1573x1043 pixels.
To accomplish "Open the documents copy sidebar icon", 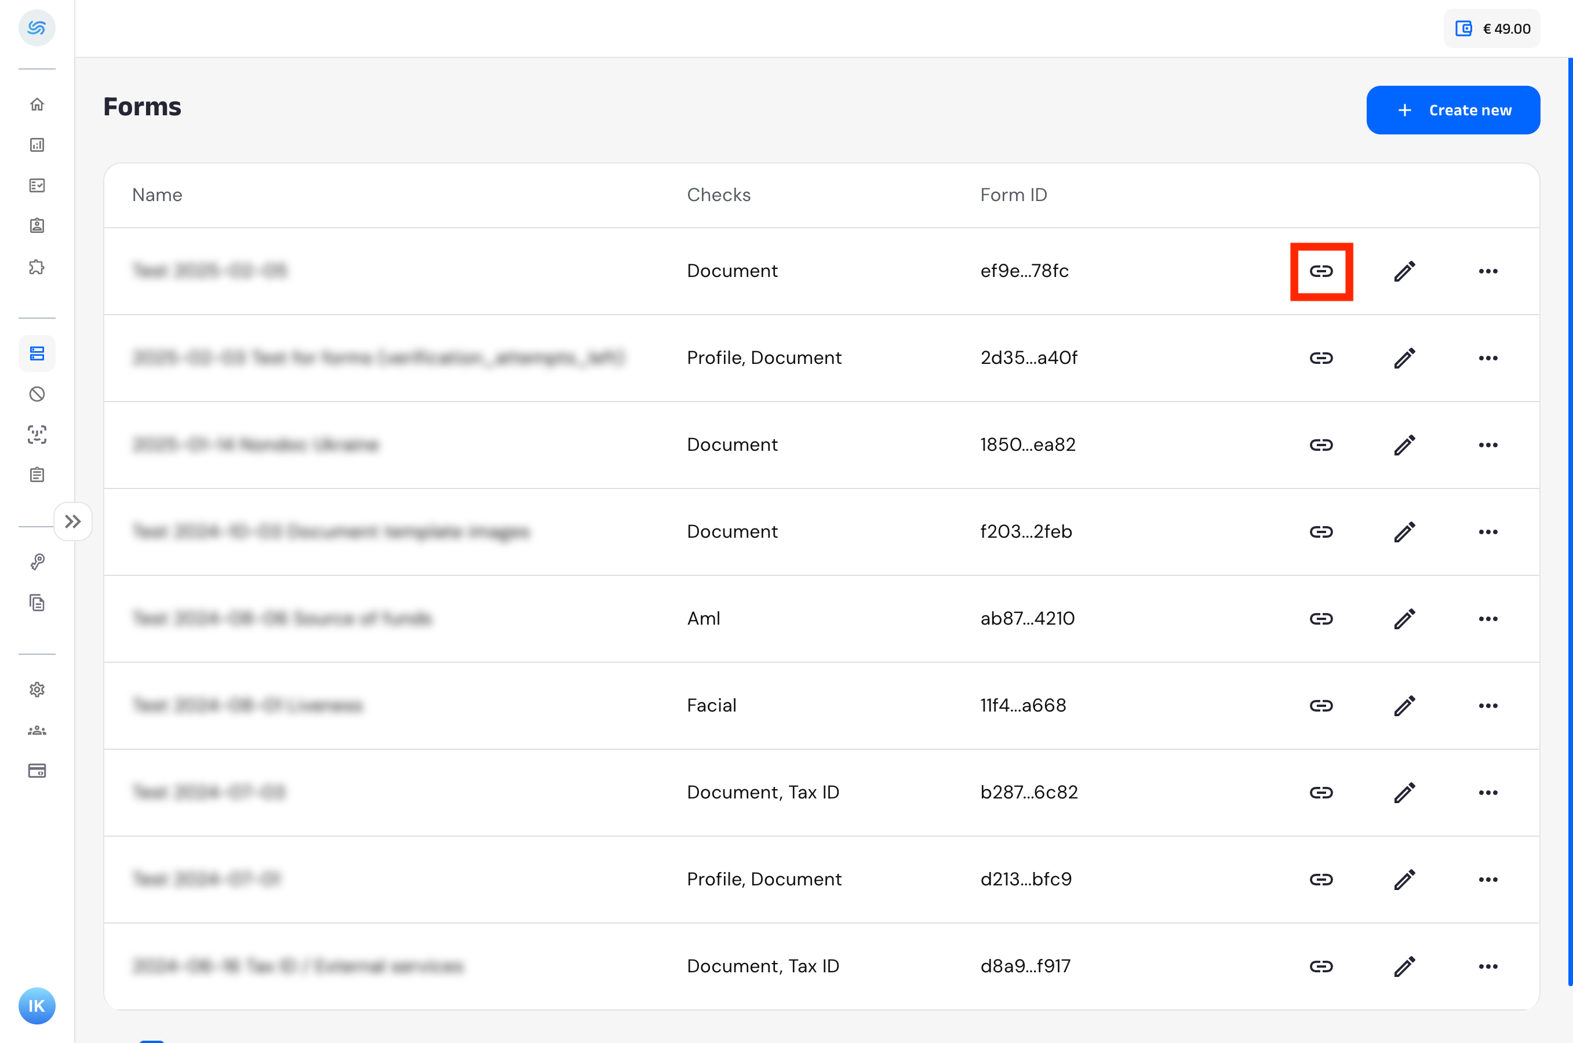I will point(37,603).
